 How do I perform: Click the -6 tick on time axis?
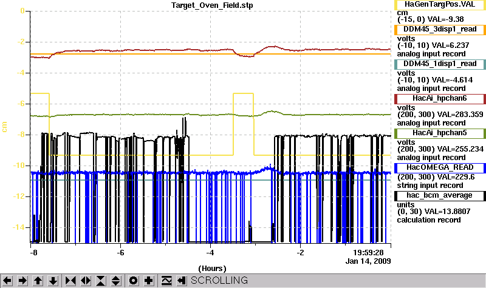(x=120, y=253)
